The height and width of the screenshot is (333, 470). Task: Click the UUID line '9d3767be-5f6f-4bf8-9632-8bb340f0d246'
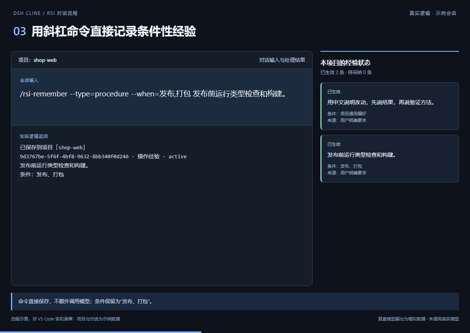[74, 157]
